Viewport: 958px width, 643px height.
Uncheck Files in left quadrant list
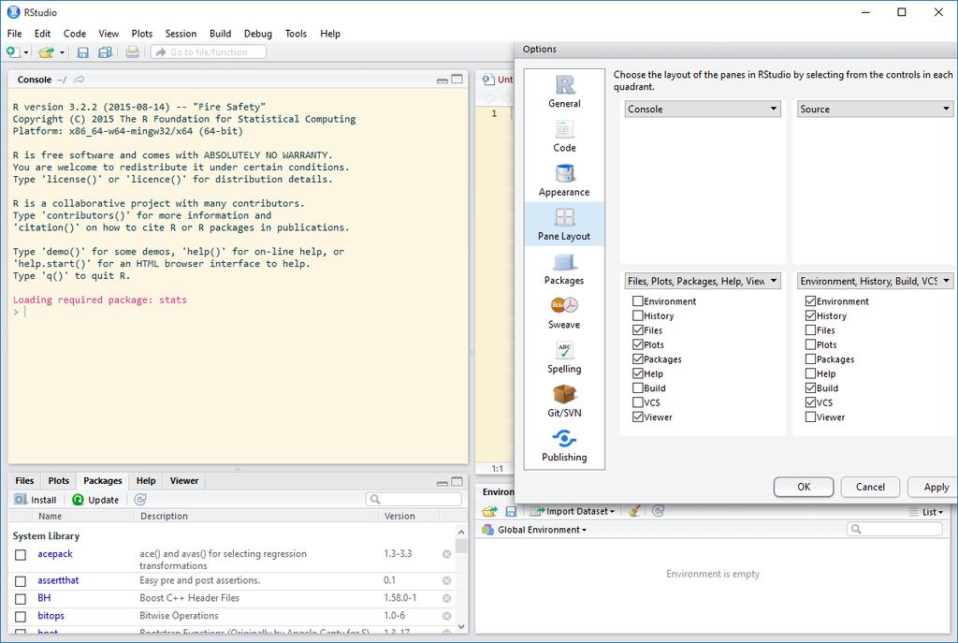click(638, 330)
